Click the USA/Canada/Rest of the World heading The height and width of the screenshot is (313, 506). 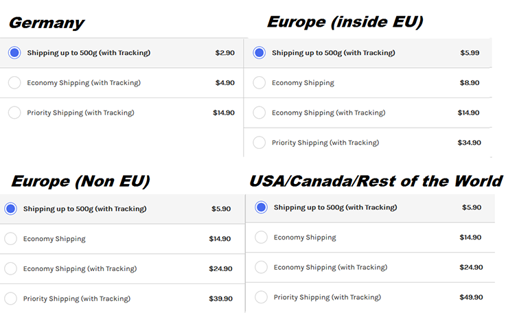(376, 181)
